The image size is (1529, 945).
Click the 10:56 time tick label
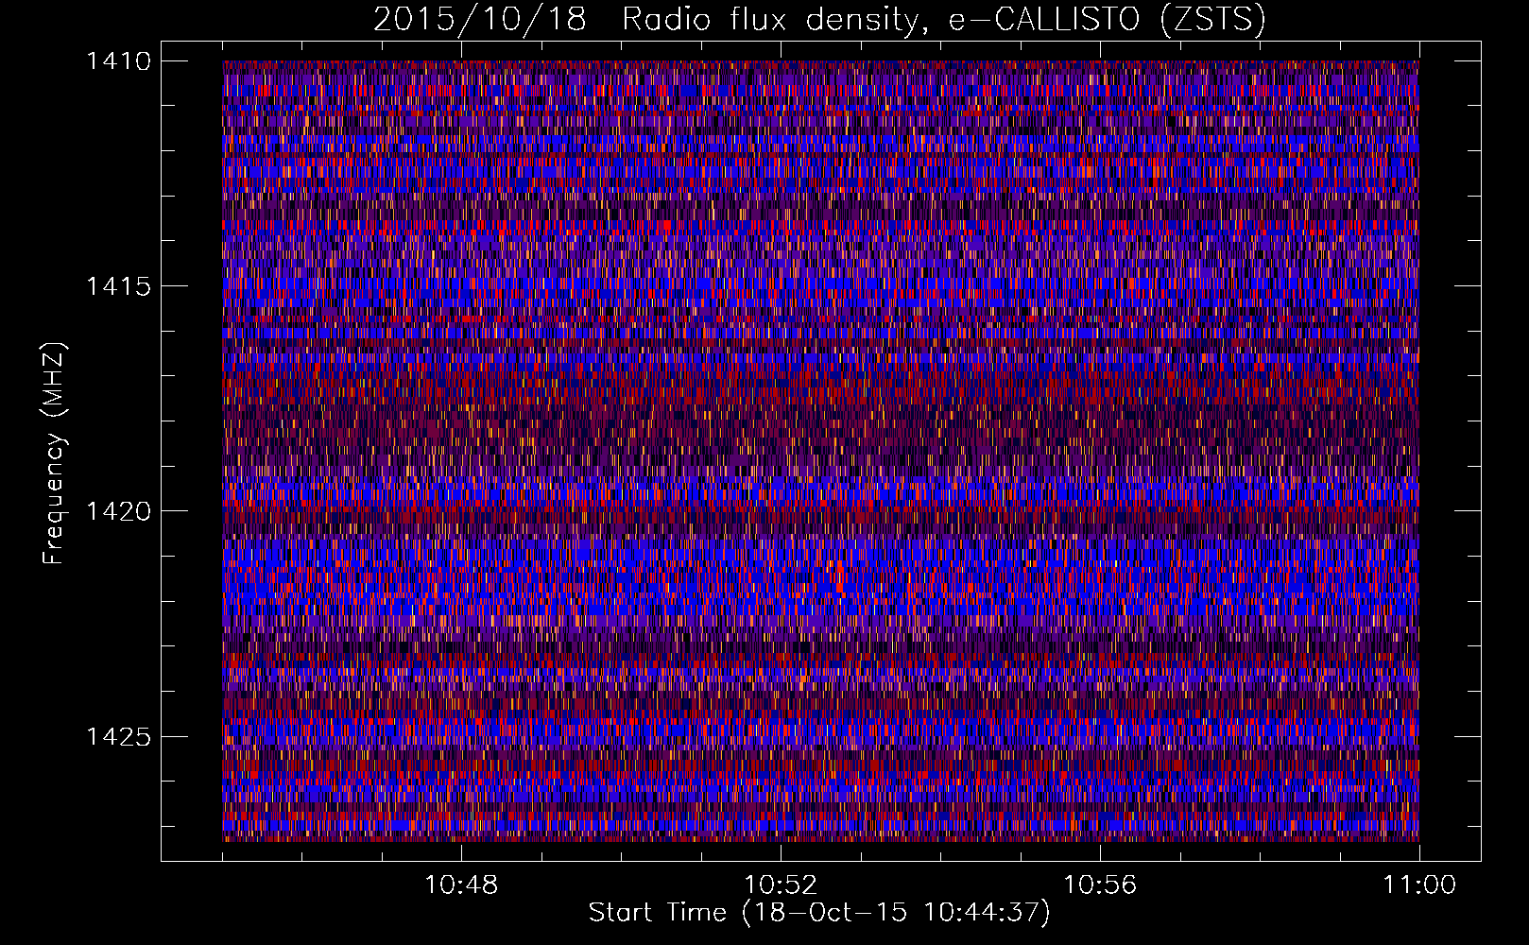coord(1100,885)
